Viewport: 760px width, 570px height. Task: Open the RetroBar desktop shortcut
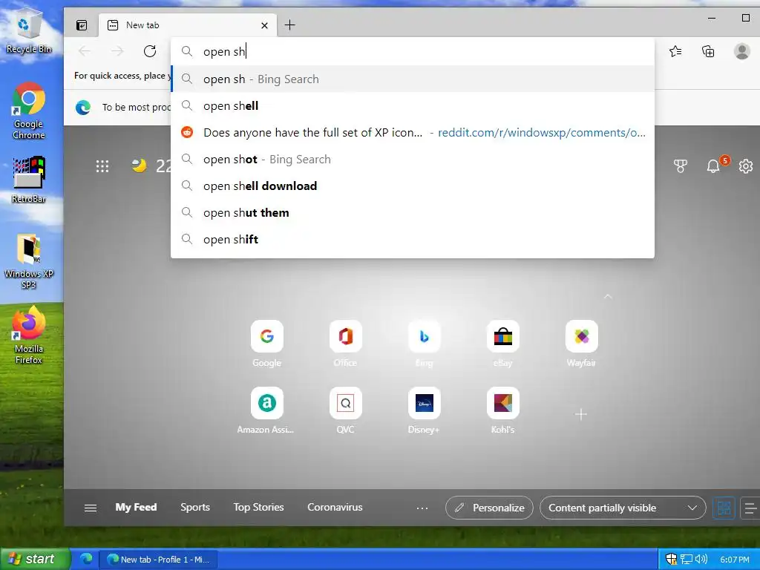point(28,180)
